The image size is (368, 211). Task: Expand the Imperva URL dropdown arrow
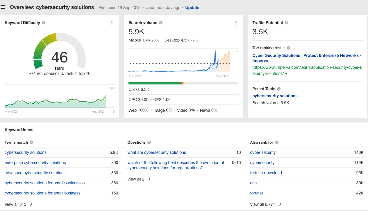coord(286,74)
